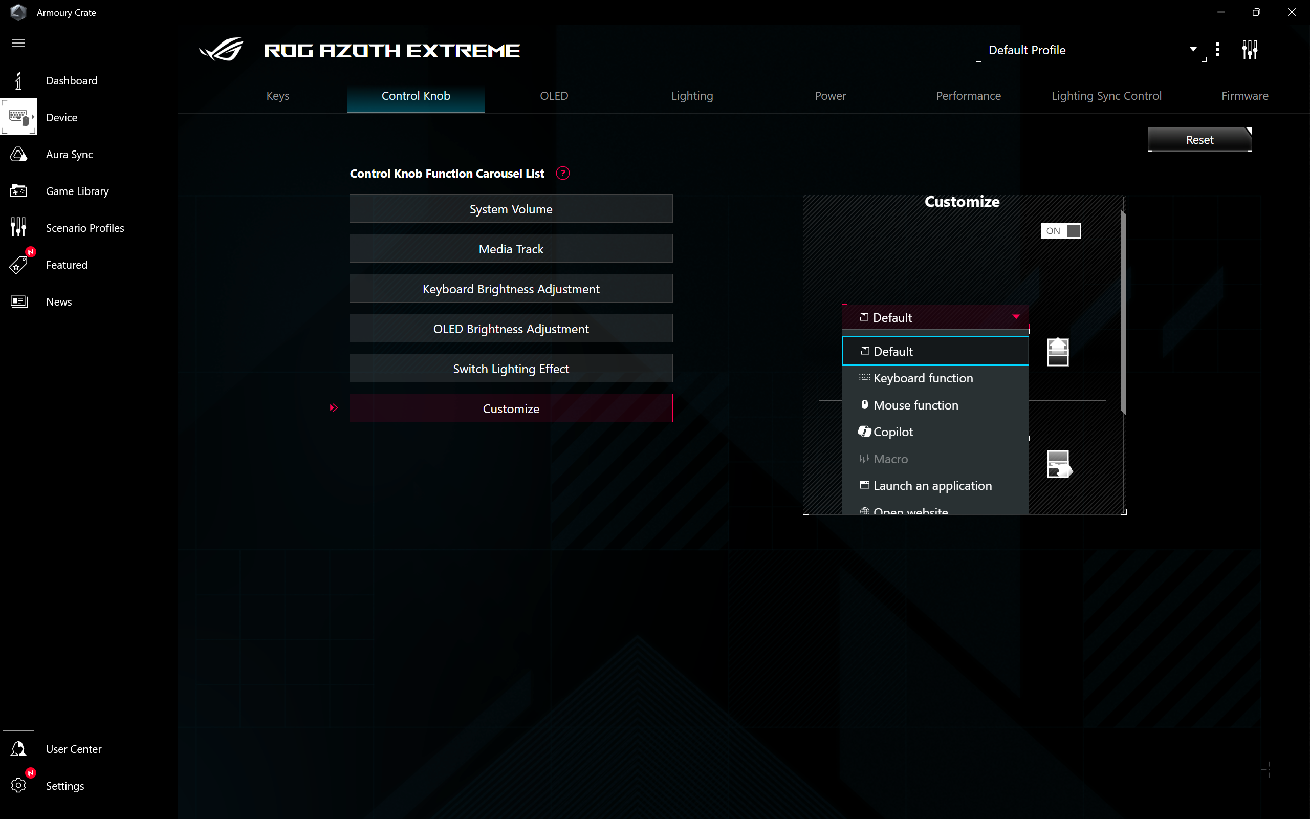Click the Dashboard sidebar icon

click(x=18, y=81)
